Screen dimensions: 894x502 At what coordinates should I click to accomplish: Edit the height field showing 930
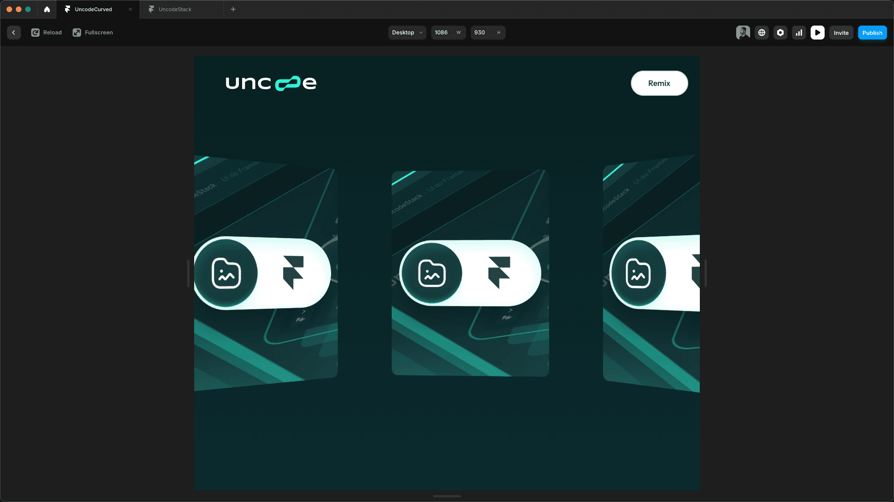(x=488, y=33)
